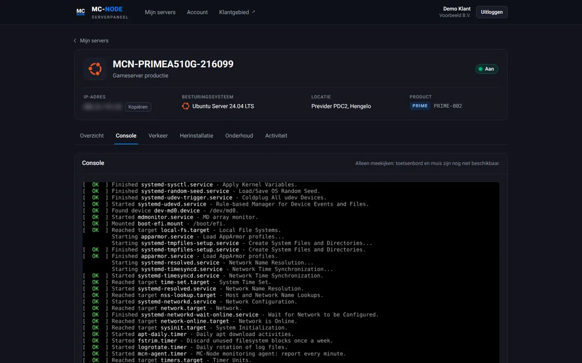Viewport: 582px width, 363px height.
Task: Open Mijn servers in top navigation
Action: pos(160,12)
